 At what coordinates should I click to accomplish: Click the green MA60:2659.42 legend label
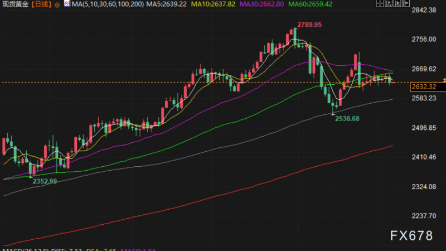311,4
